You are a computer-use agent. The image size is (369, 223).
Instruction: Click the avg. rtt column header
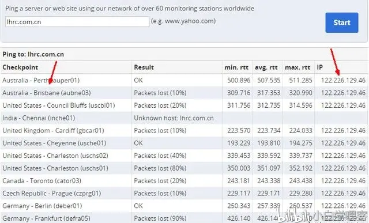click(266, 67)
